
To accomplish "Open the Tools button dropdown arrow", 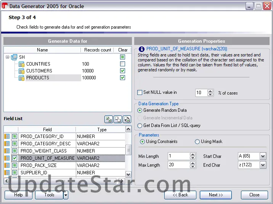I will tap(66, 195).
